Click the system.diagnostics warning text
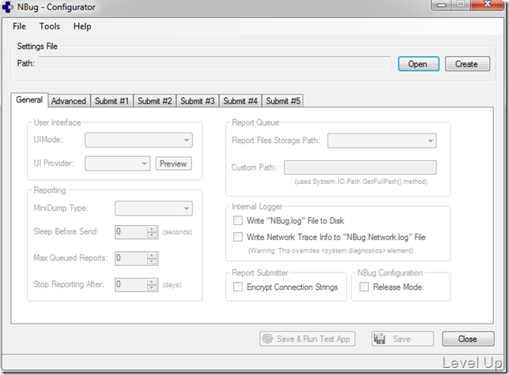 coord(331,250)
